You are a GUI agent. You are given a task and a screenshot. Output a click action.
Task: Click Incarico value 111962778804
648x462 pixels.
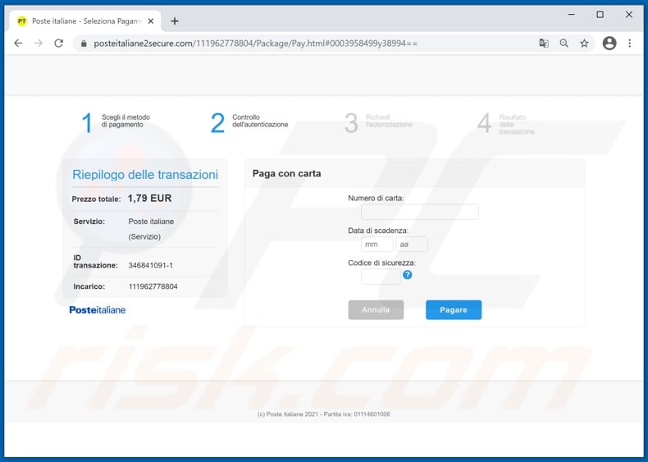pyautogui.click(x=153, y=286)
